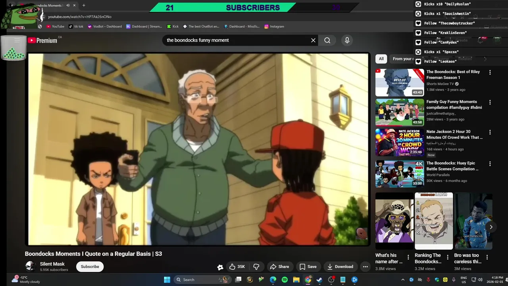Open options for Ranking The Boondocks Short
508x286 pixels.
tap(448, 257)
